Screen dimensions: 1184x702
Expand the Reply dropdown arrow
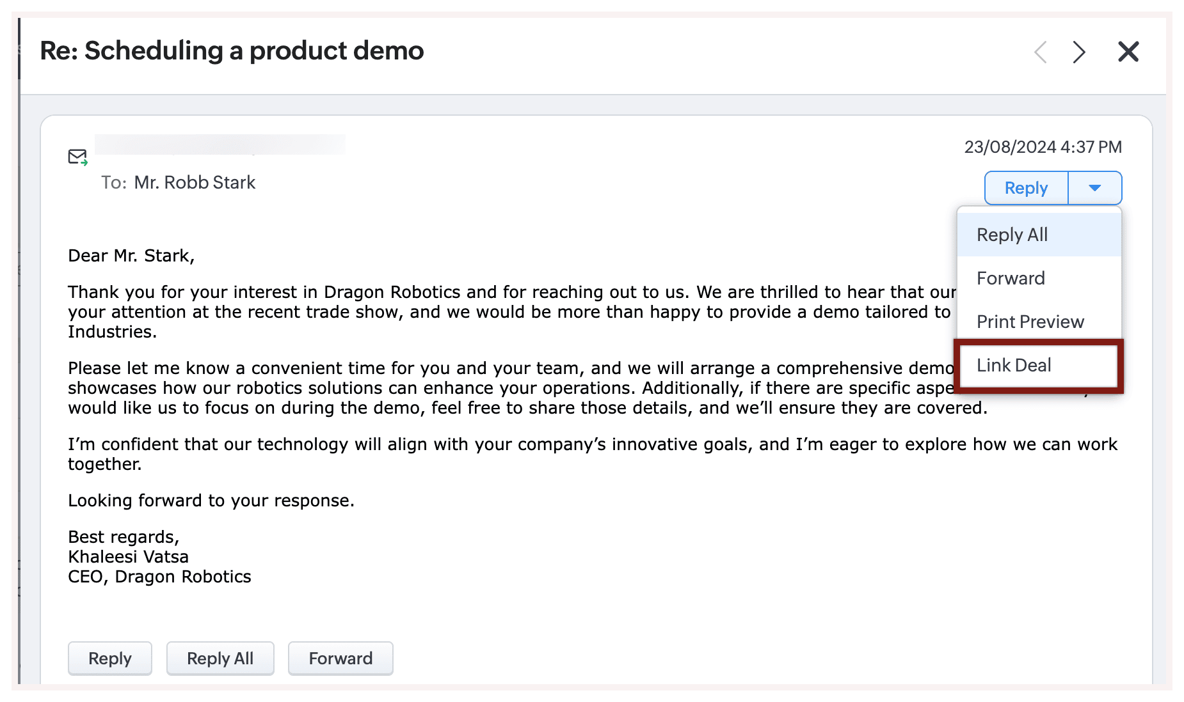pos(1095,188)
